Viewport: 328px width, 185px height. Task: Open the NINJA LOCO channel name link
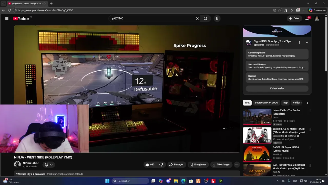31,163
